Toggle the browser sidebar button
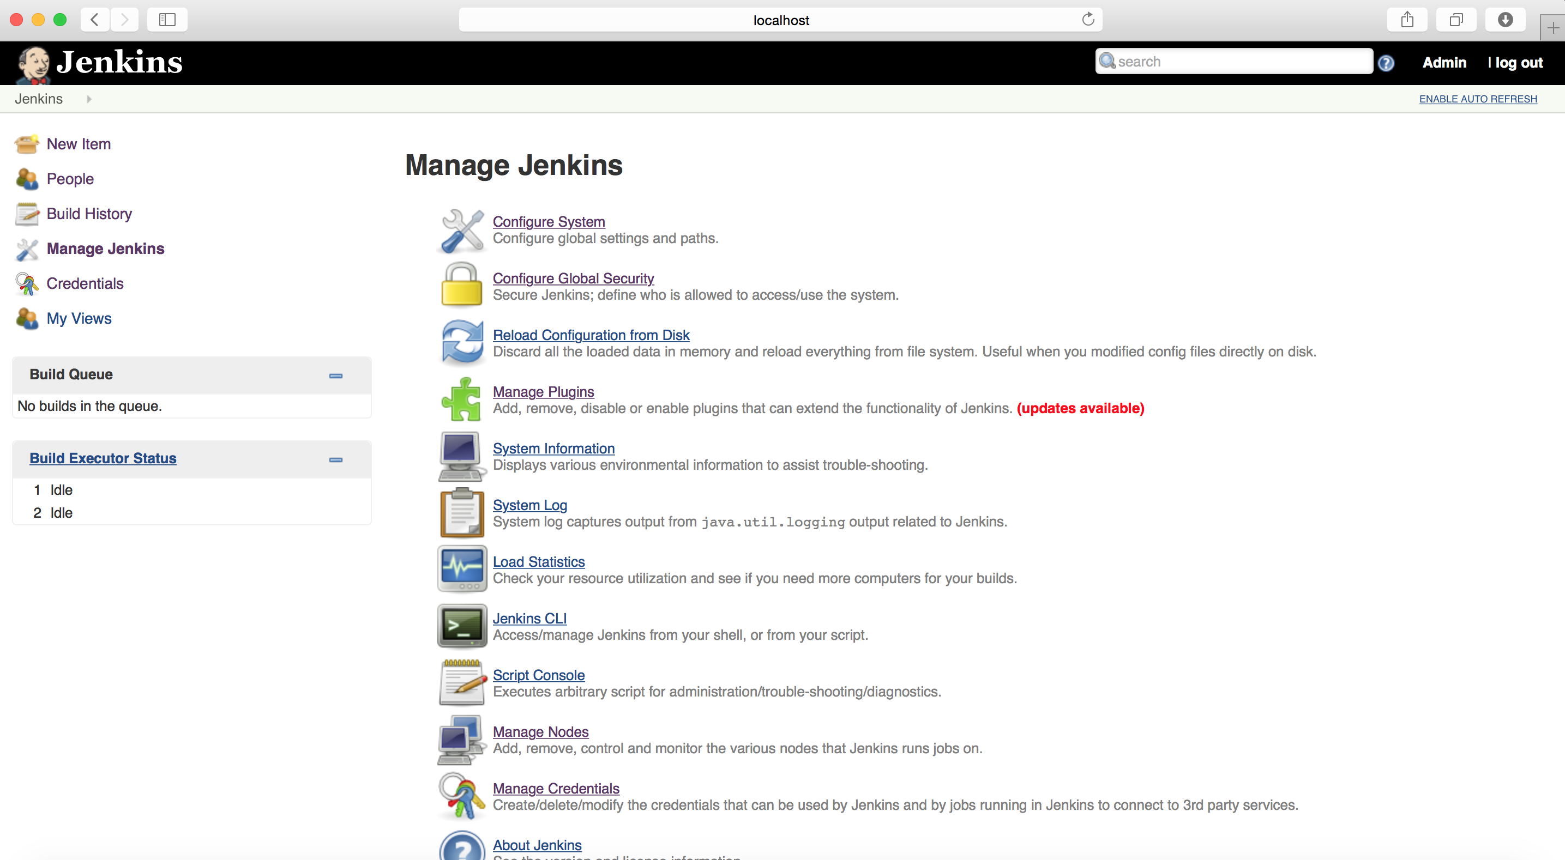 167,20
